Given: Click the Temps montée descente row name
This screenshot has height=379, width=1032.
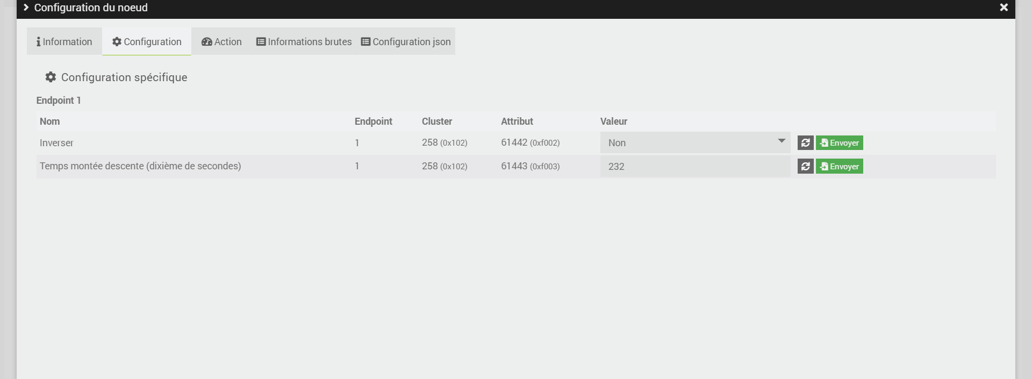Looking at the screenshot, I should click(x=140, y=166).
